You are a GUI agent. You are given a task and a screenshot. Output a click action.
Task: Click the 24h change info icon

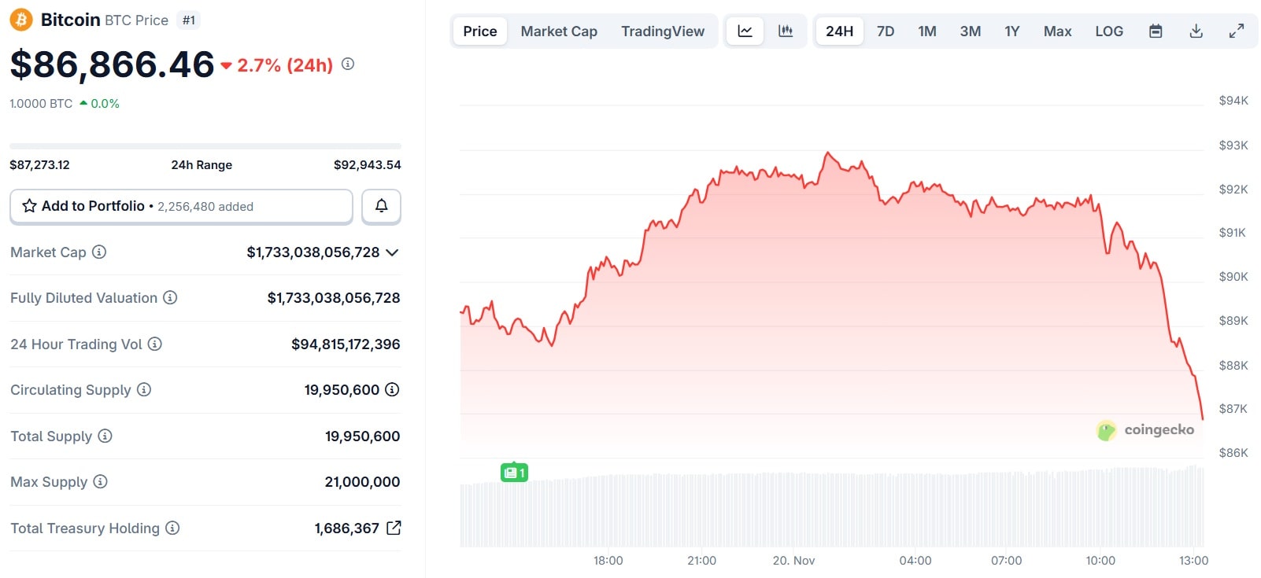[x=347, y=65]
